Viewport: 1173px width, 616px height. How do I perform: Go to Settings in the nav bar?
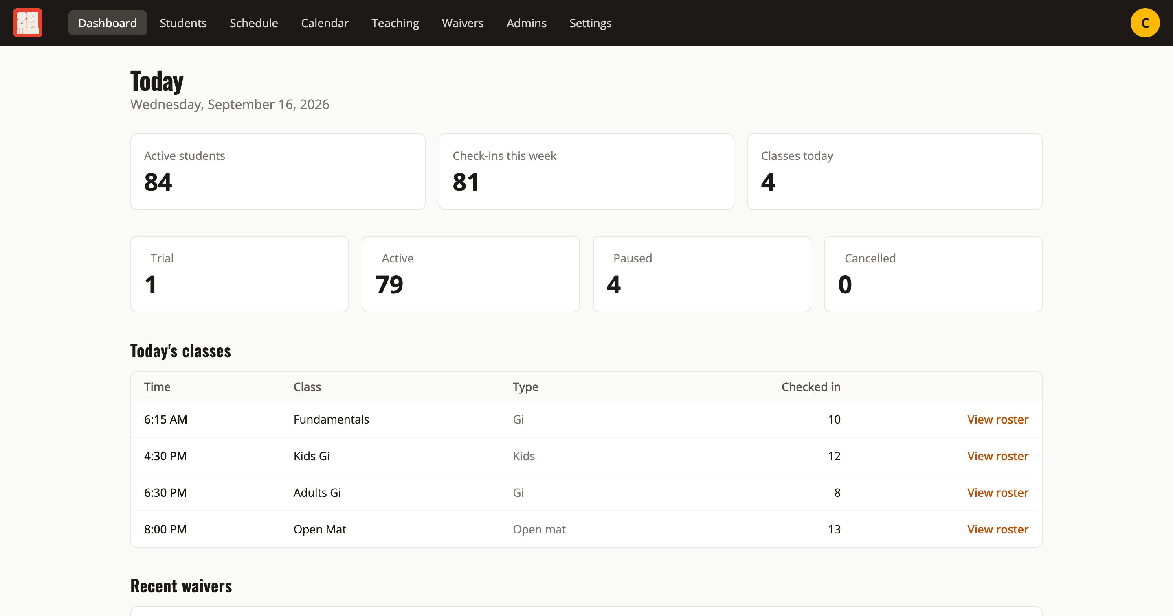(x=590, y=23)
